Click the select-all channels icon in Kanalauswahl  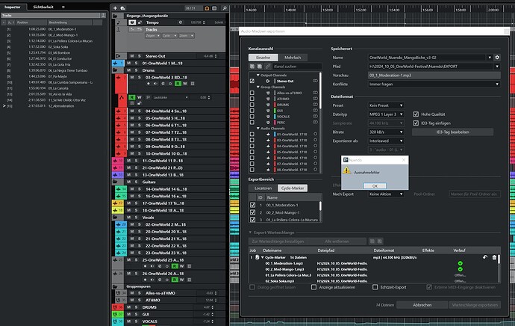[252, 67]
